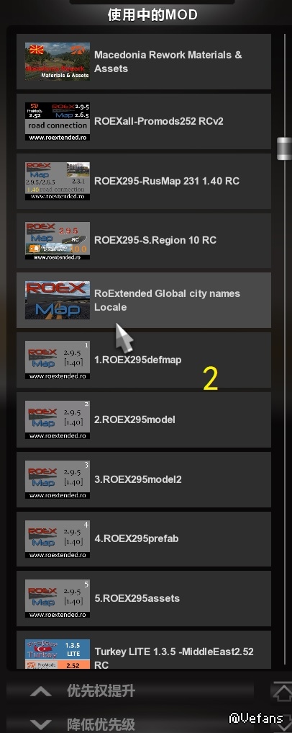Click the lower priority down chevron
Image resolution: width=292 pixels, height=733 pixels.
pyautogui.click(x=41, y=725)
